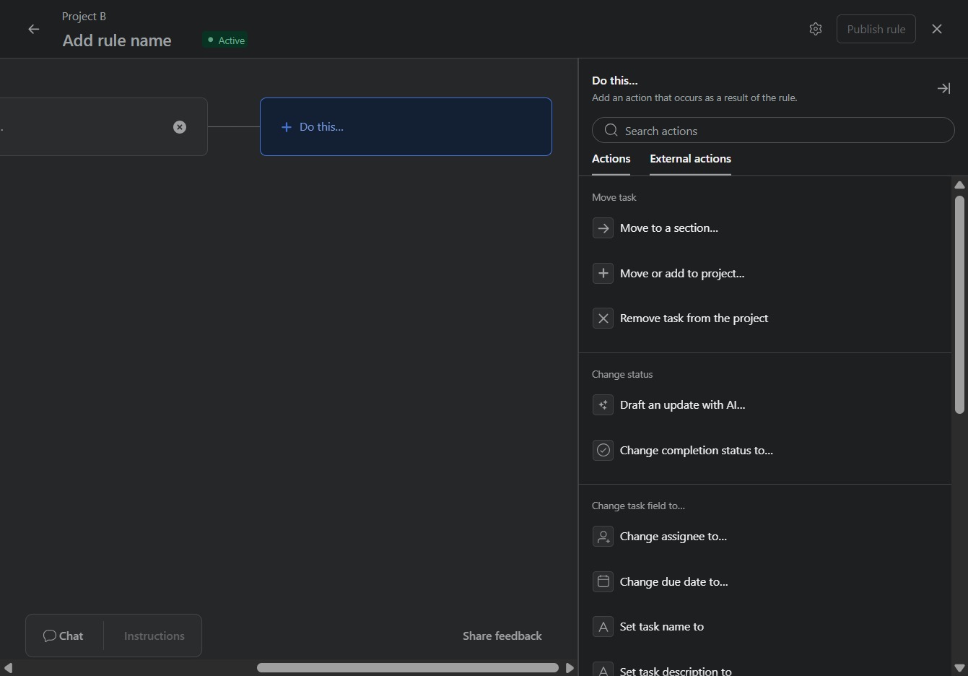Viewport: 968px width, 676px height.
Task: Open rule settings gear icon
Action: pyautogui.click(x=816, y=29)
